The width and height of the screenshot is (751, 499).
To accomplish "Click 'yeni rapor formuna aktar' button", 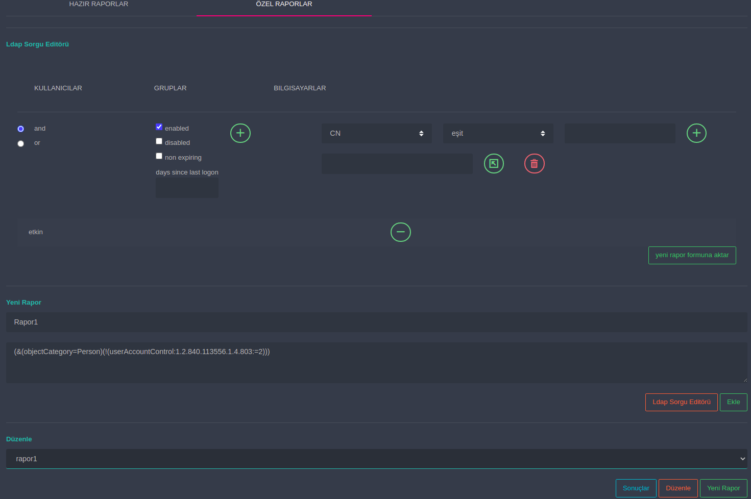I will [692, 255].
